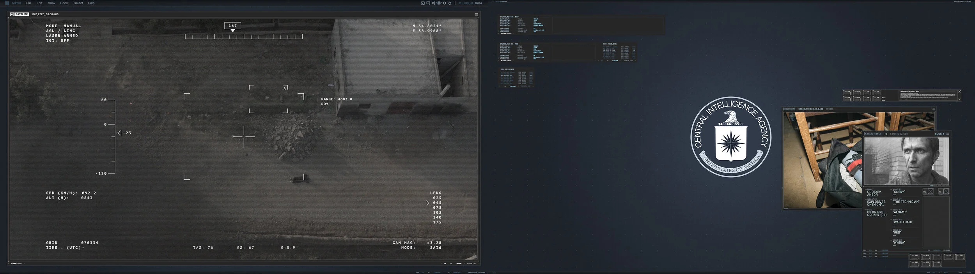The height and width of the screenshot is (274, 975).
Task: Open the File menu
Action: (28, 3)
